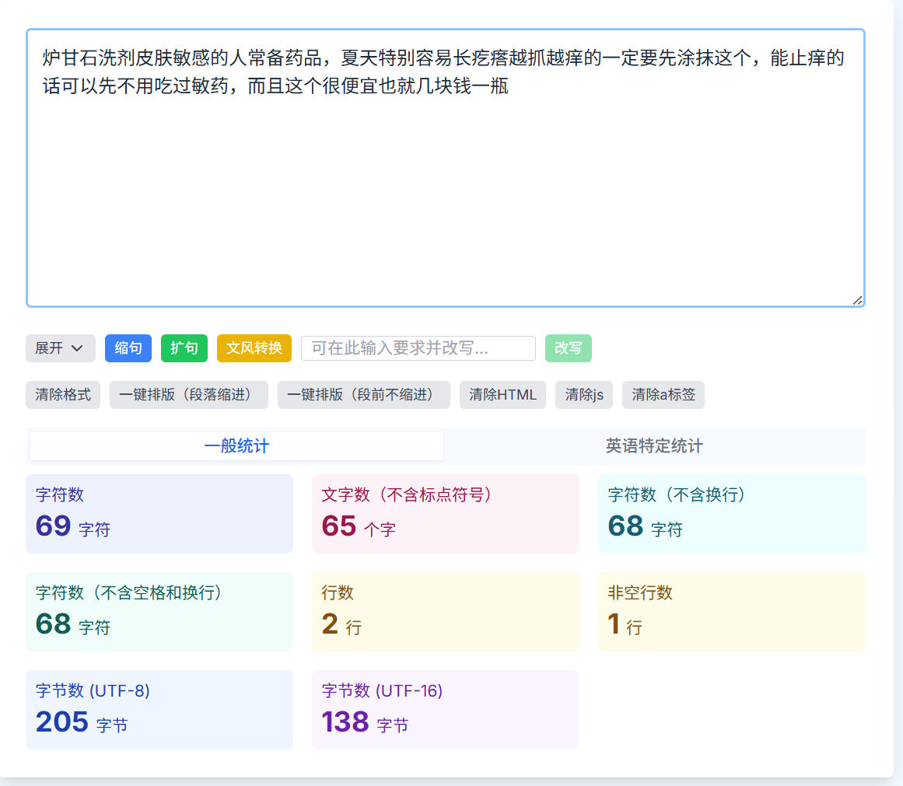Click the 字节数 (UTF-8) 205 card
903x786 pixels.
[x=159, y=710]
